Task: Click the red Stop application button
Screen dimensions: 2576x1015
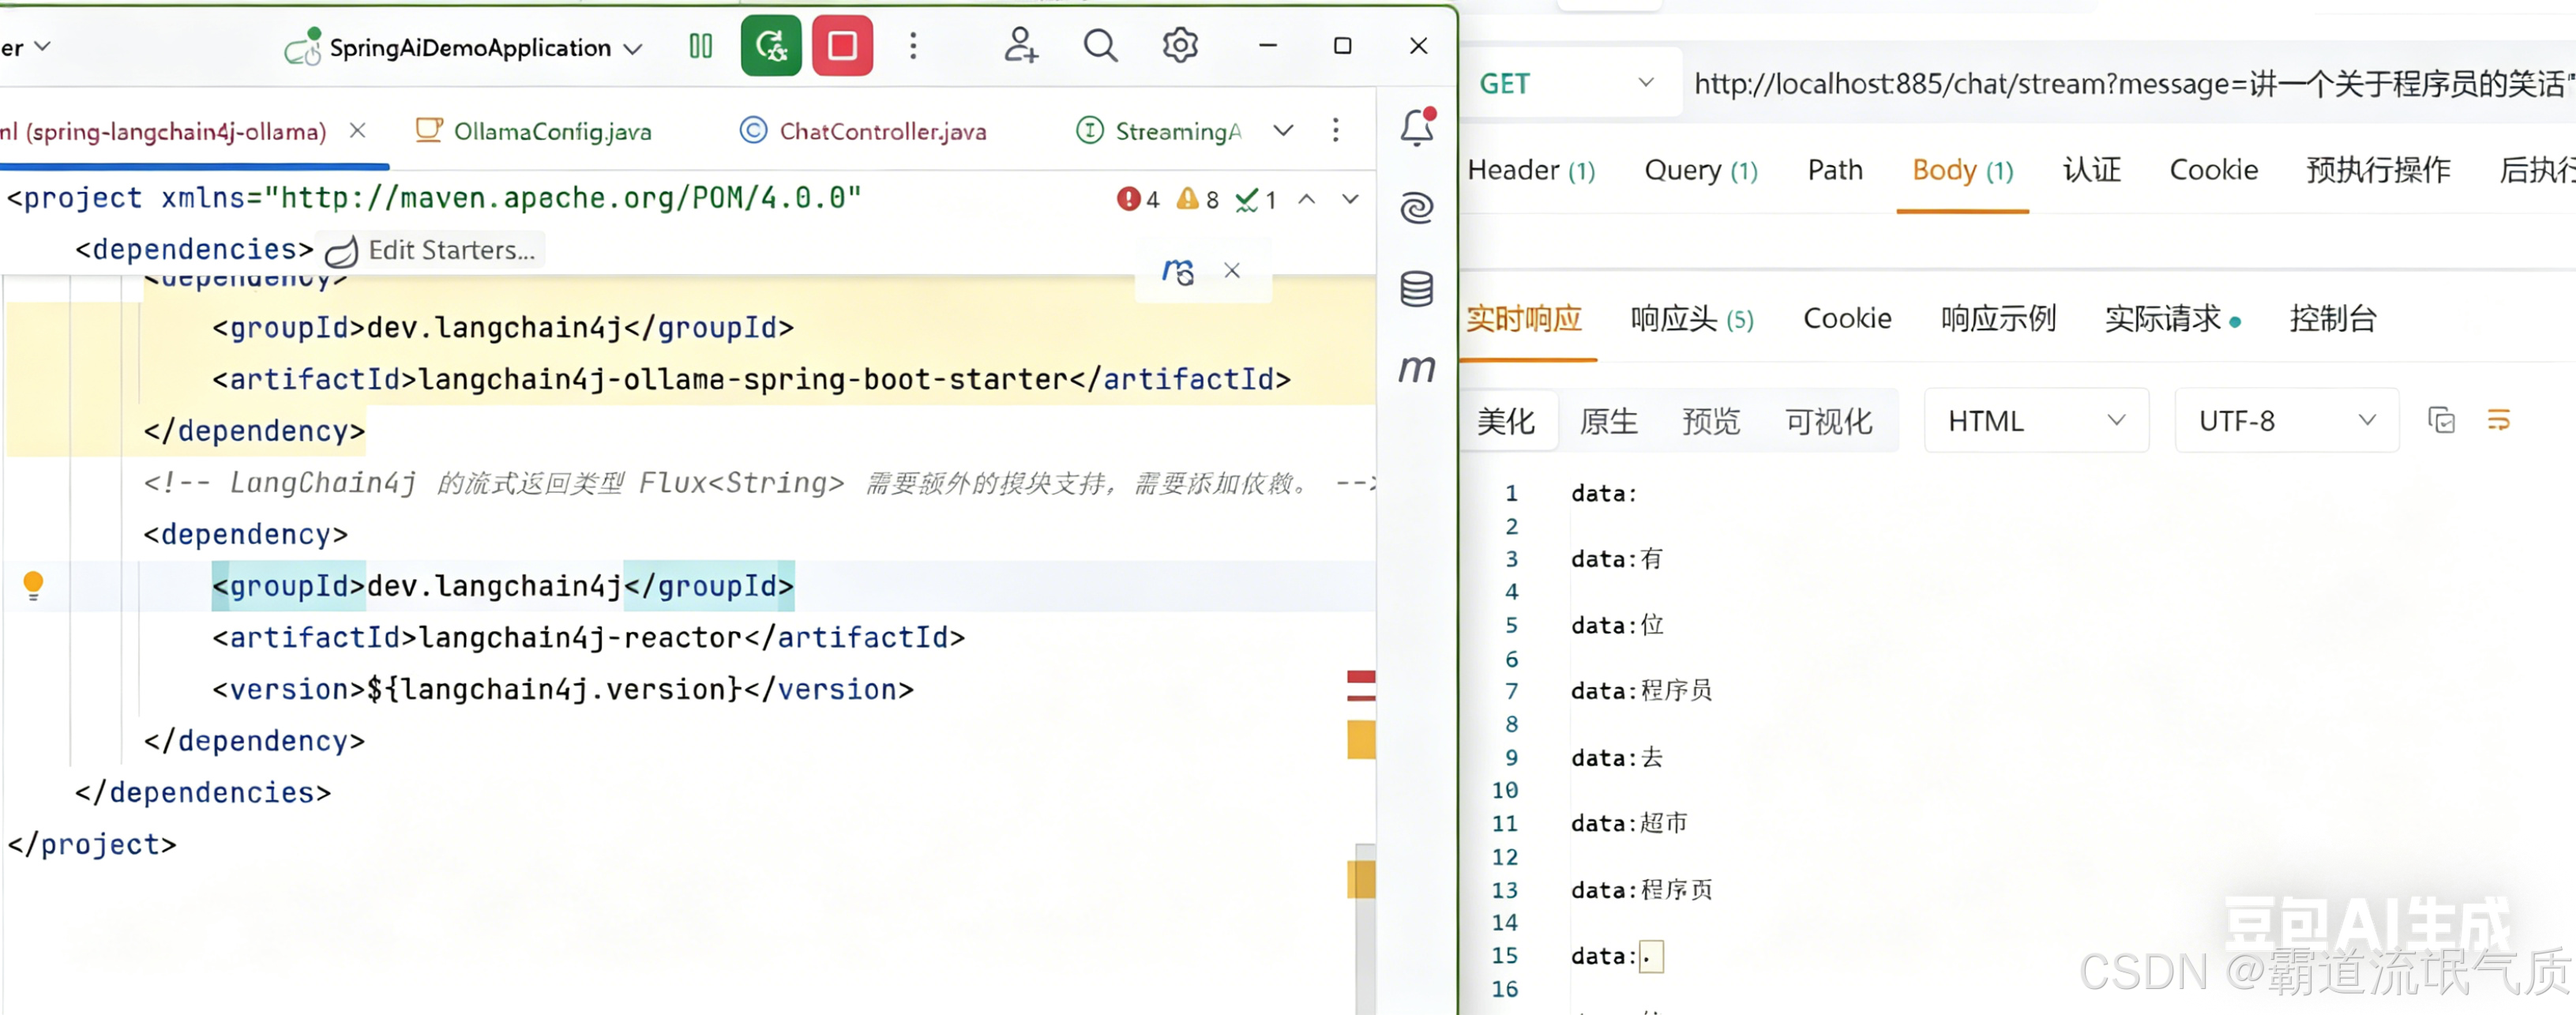Action: tap(842, 46)
